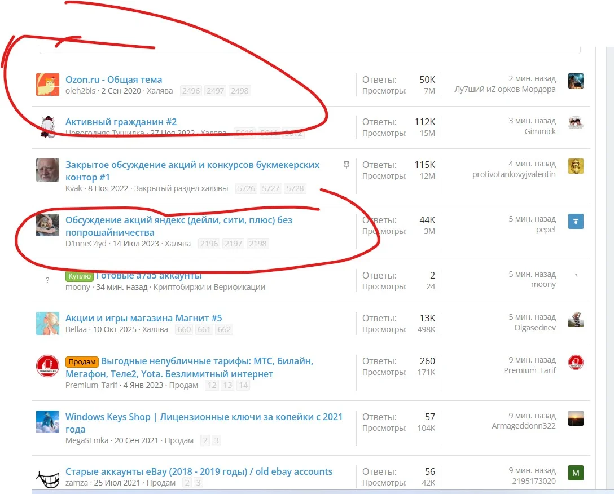
Task: Open thread 'Обсуждение акций яндекс' discussion
Action: point(178,226)
